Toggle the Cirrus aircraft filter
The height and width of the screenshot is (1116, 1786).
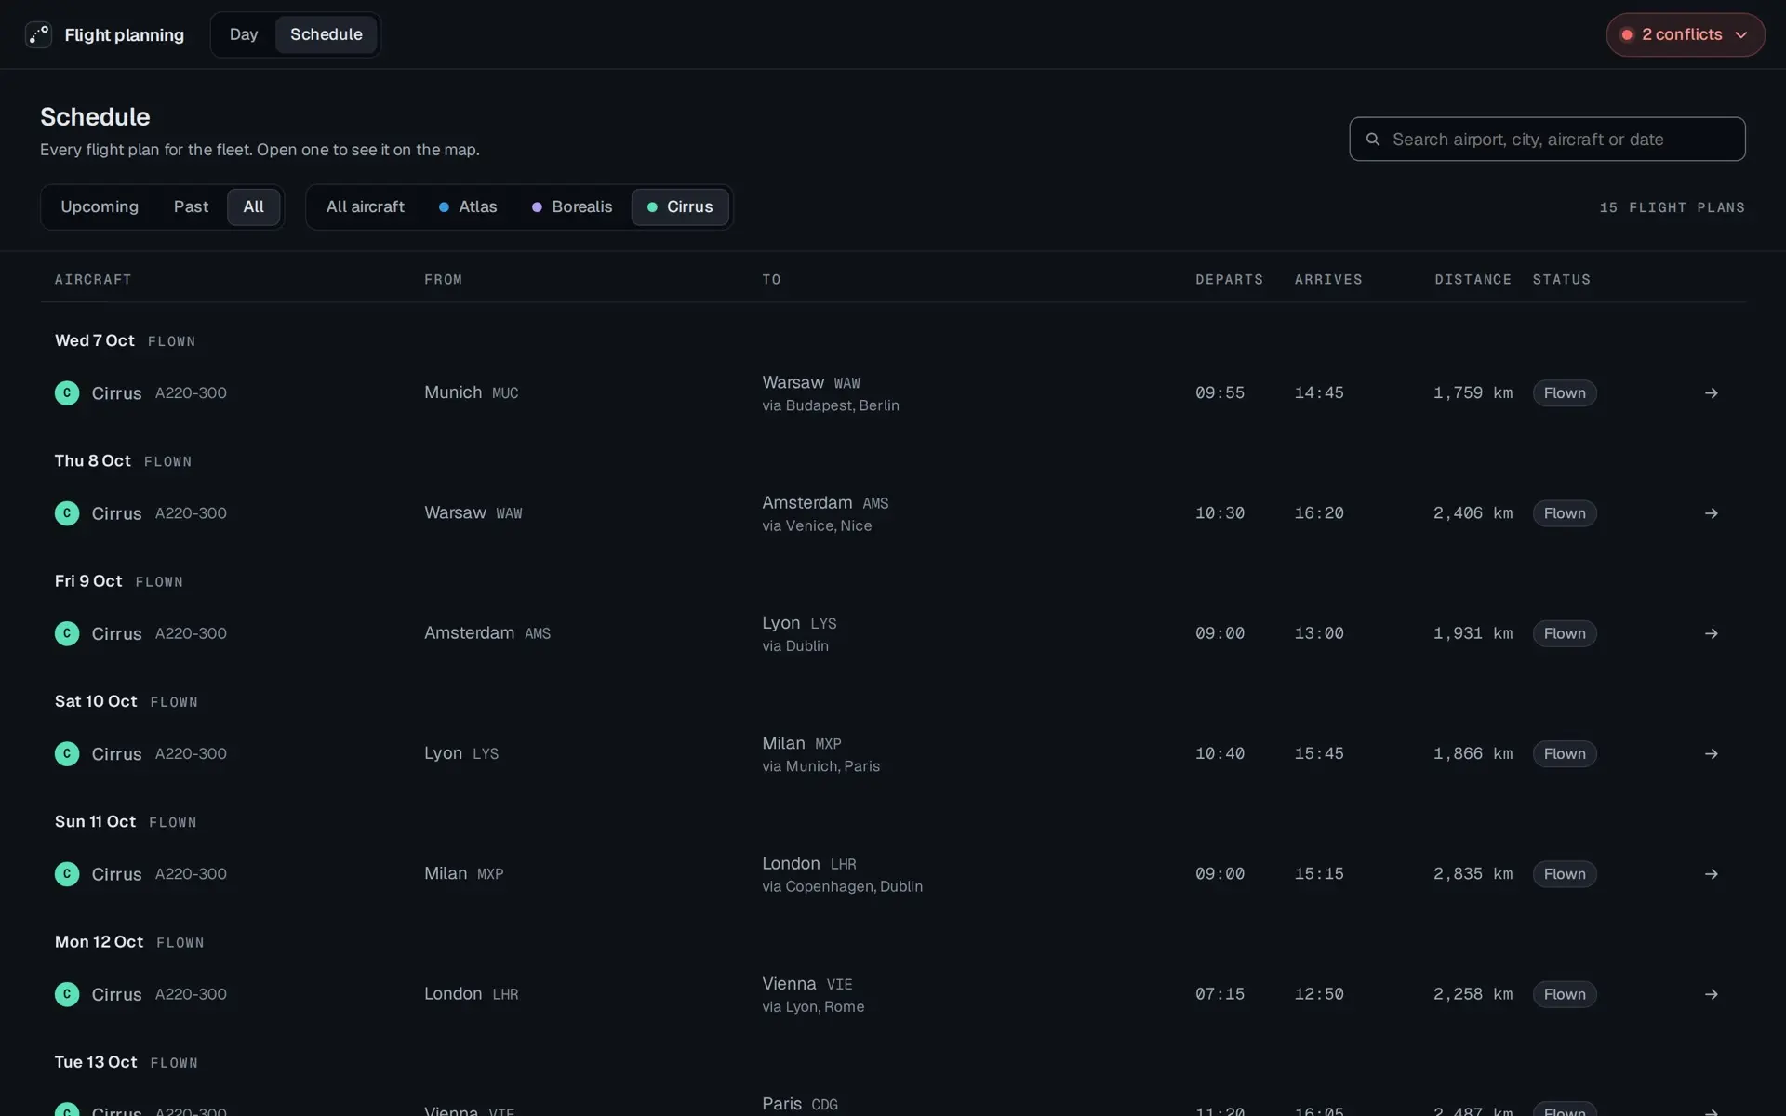(680, 206)
